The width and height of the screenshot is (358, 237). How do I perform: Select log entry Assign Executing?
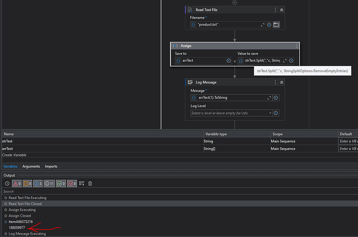[22, 209]
